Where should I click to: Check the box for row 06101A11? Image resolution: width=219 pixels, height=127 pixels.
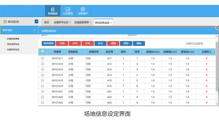pyautogui.click(x=43, y=58)
